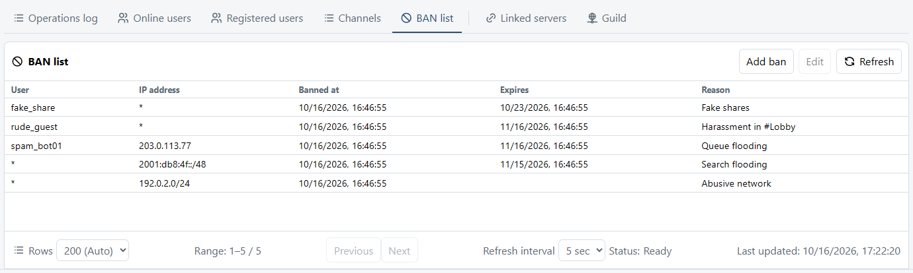Click the Next page button
The image size is (913, 273).
click(399, 251)
